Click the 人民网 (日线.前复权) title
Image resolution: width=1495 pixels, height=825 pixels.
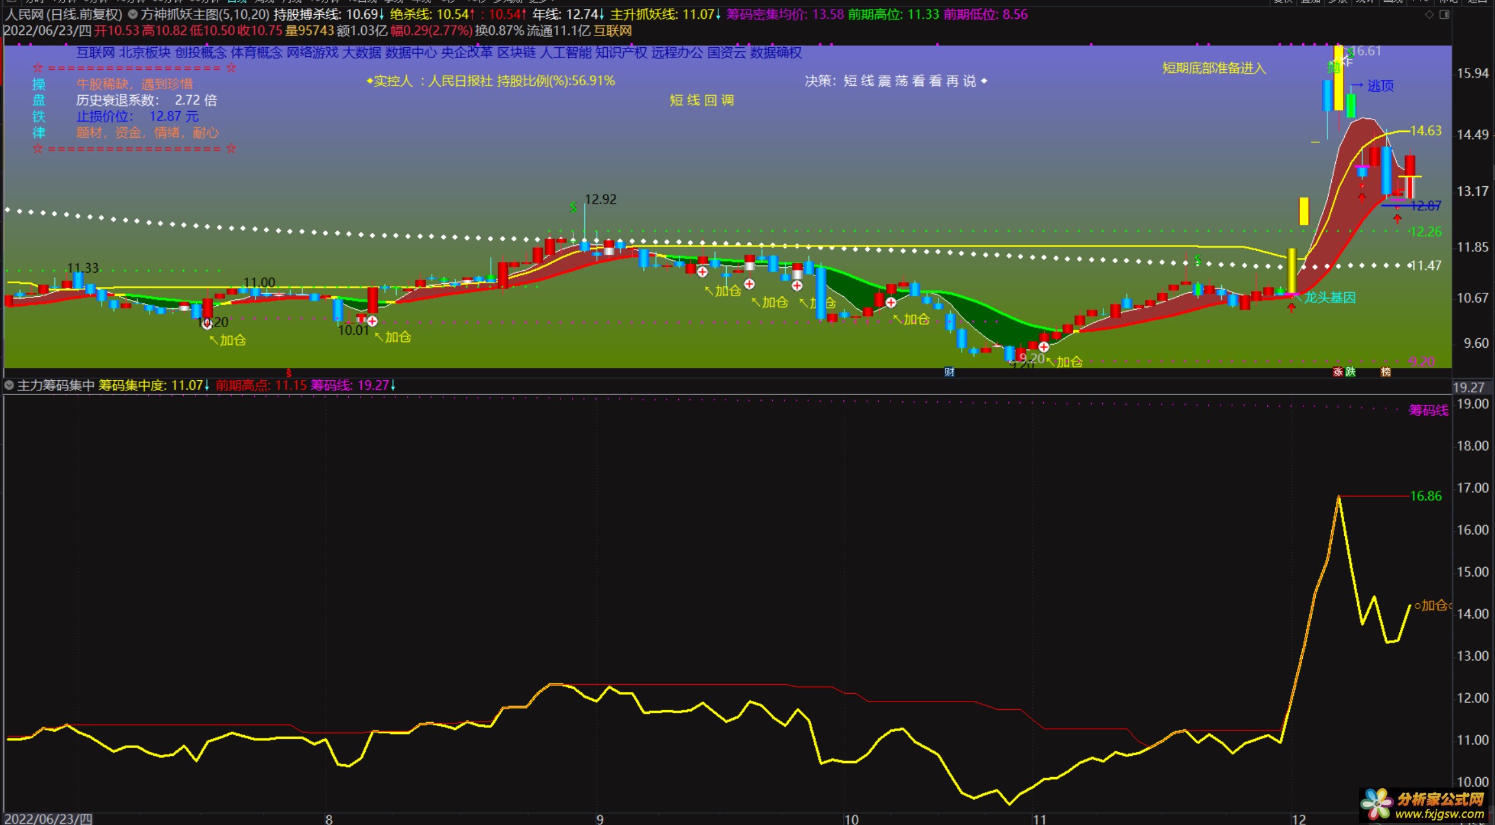[63, 14]
